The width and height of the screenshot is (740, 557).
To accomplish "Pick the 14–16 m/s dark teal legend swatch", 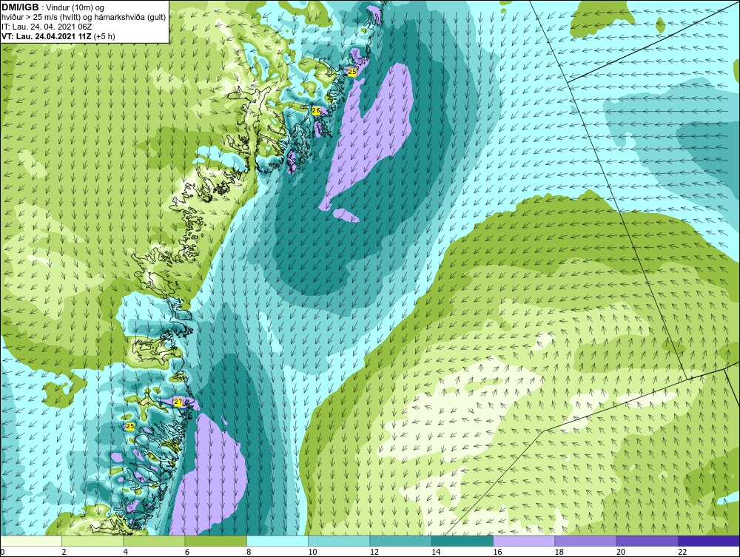I will (462, 541).
